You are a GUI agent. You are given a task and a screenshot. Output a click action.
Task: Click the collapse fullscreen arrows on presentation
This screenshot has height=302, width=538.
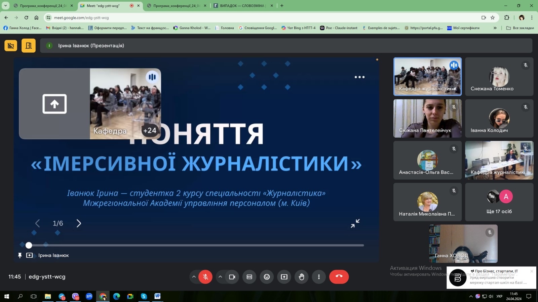tap(355, 223)
